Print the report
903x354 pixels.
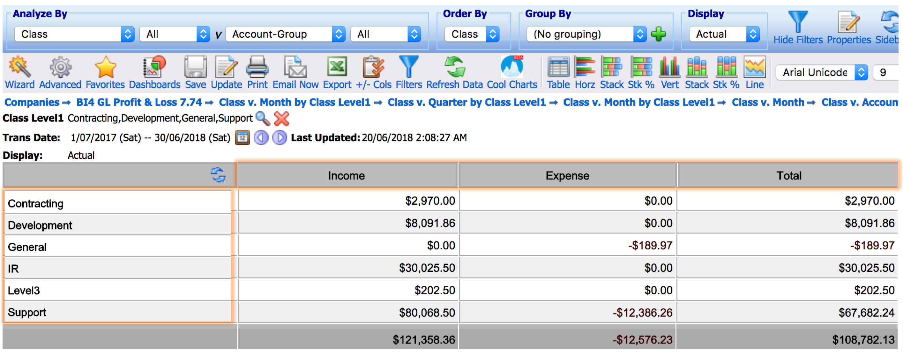(257, 72)
